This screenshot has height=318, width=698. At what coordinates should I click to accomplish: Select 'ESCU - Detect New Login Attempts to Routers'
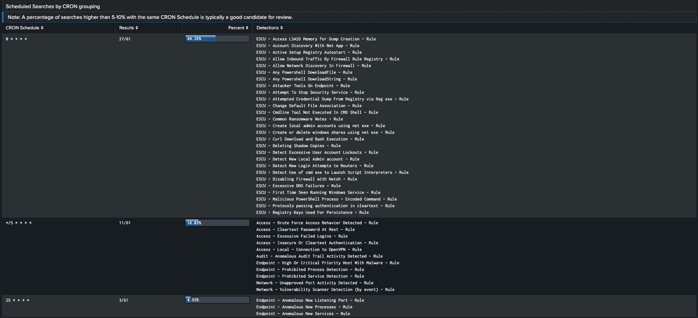(x=315, y=166)
